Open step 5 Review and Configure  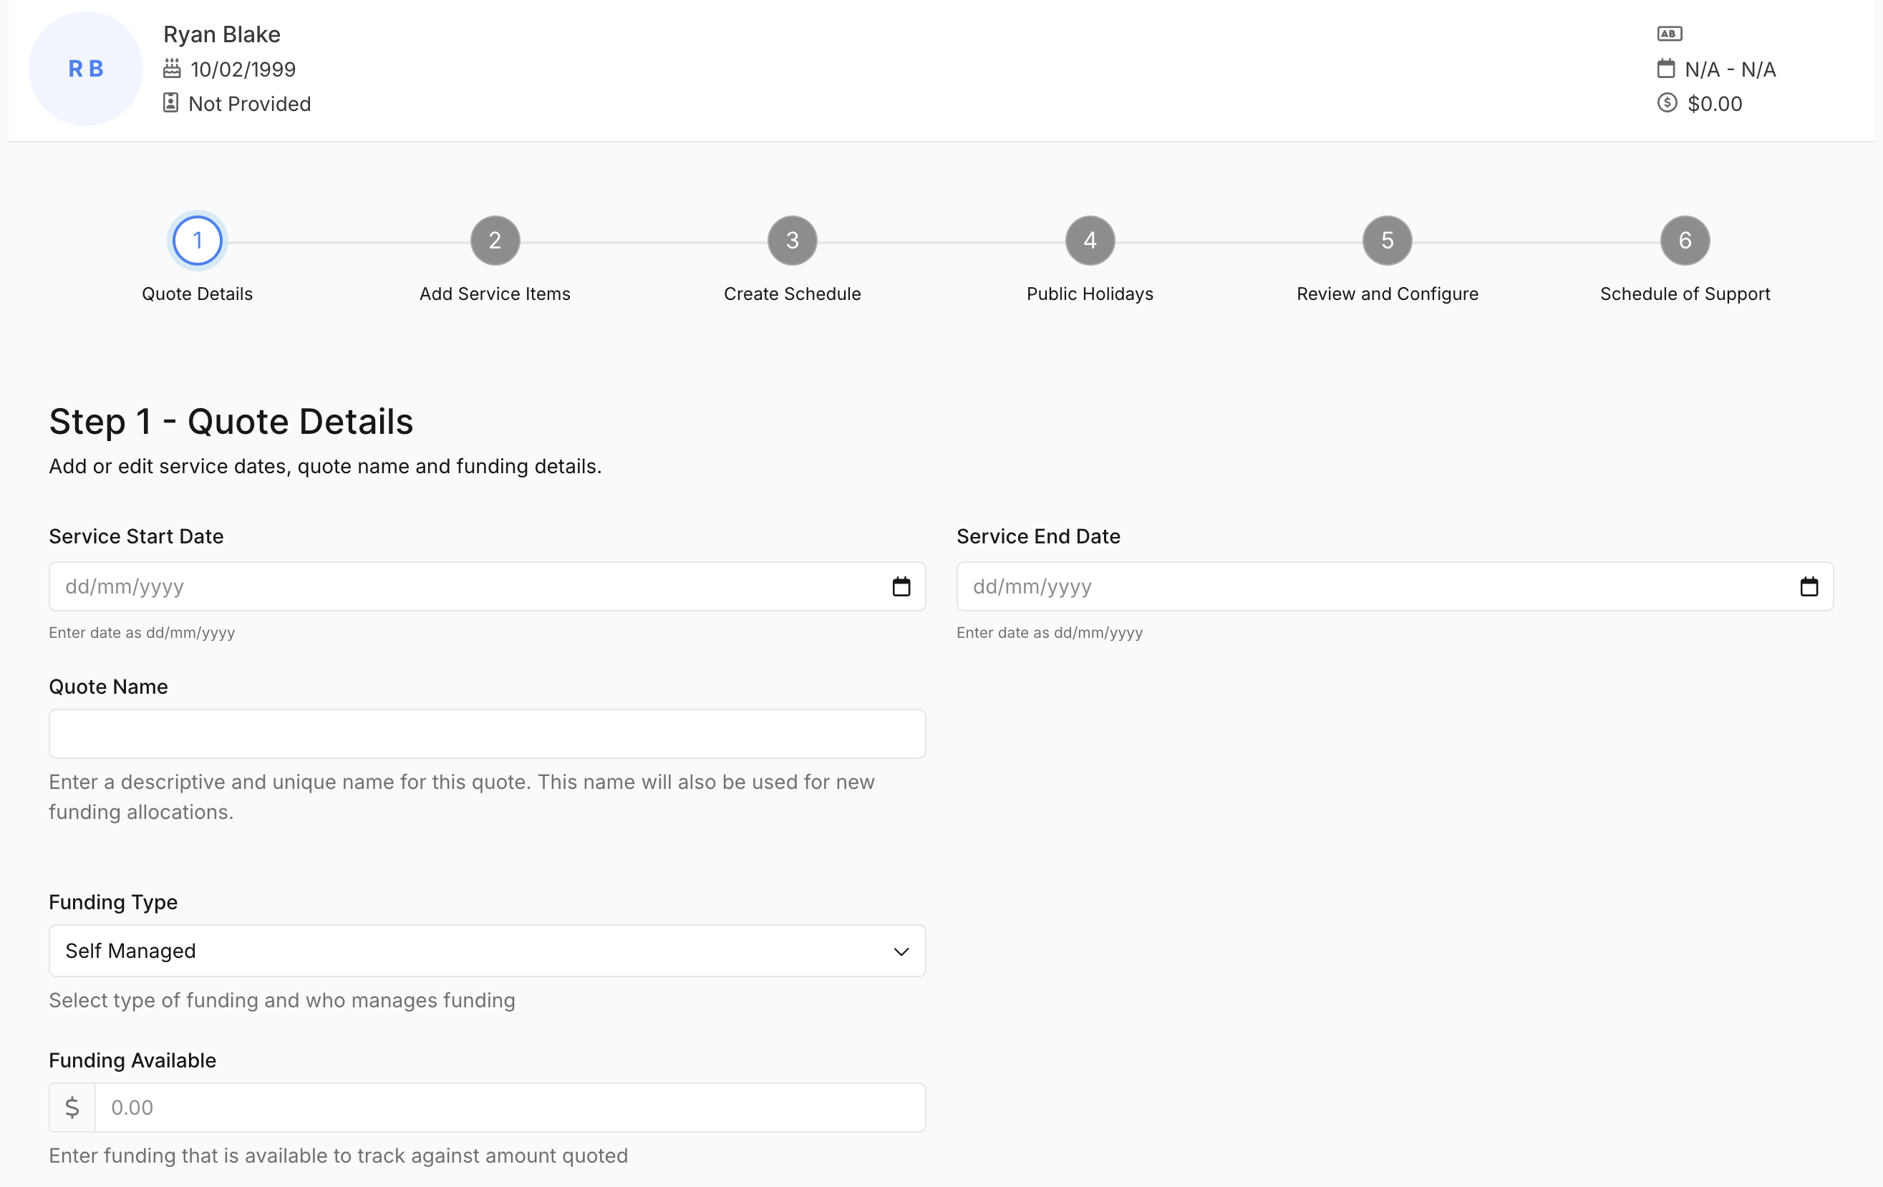1388,241
